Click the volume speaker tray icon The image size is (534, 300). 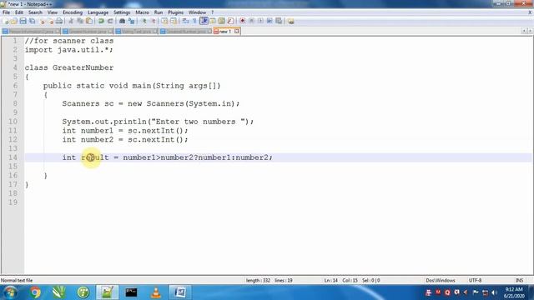(x=494, y=292)
